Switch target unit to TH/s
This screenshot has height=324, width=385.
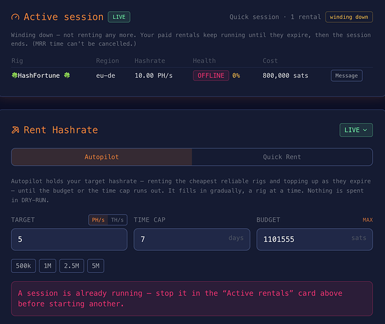tap(117, 220)
